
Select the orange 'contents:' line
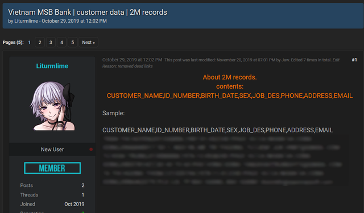(x=230, y=86)
